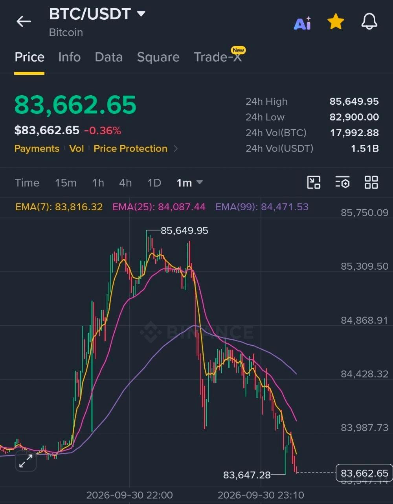Open the Price Protection link

(x=130, y=148)
